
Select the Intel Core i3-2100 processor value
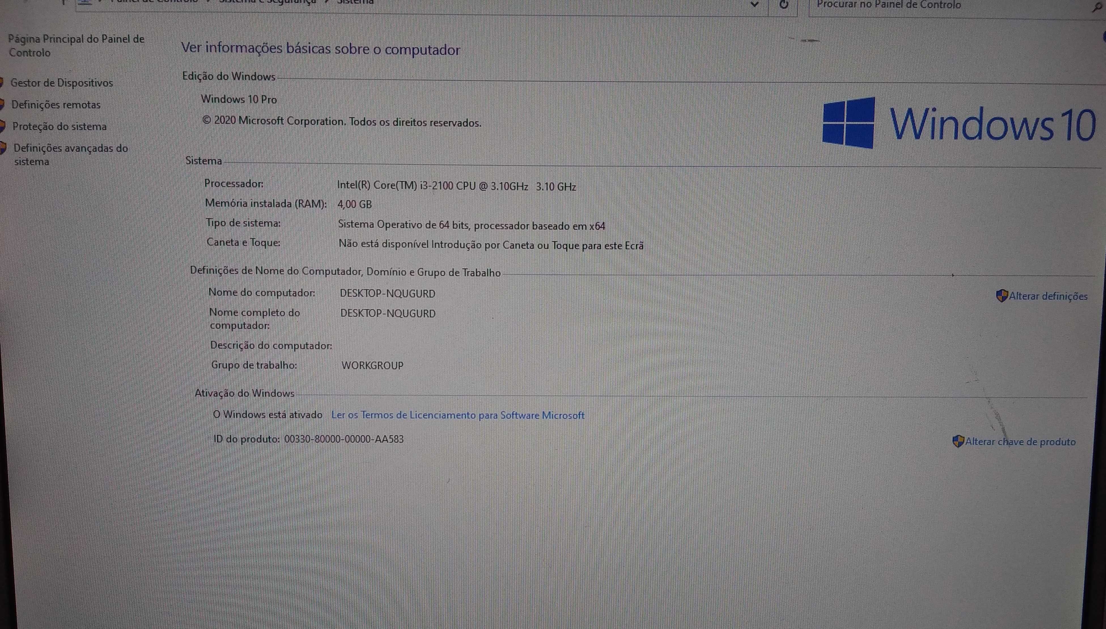click(457, 186)
